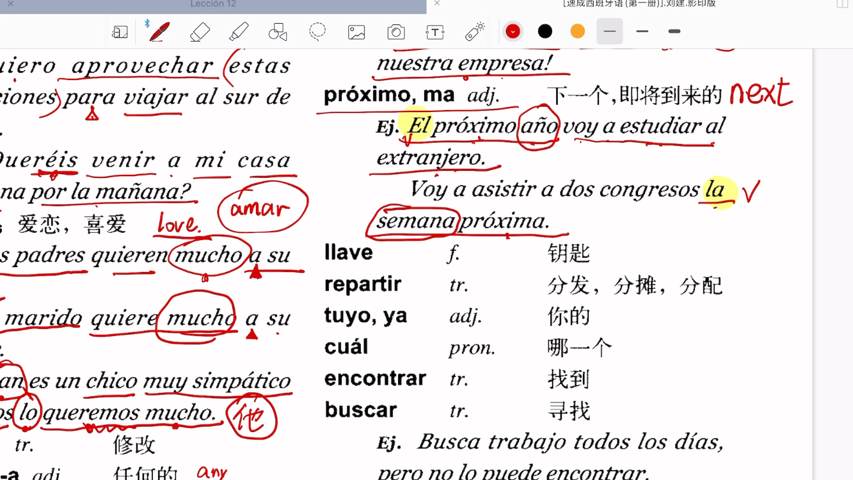
Task: Click the handwritten word 'amar'
Action: click(261, 207)
